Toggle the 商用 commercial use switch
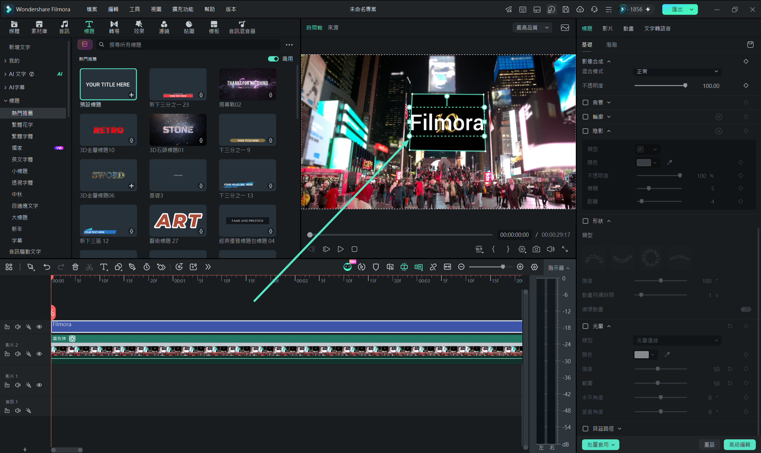The width and height of the screenshot is (761, 453). (273, 59)
